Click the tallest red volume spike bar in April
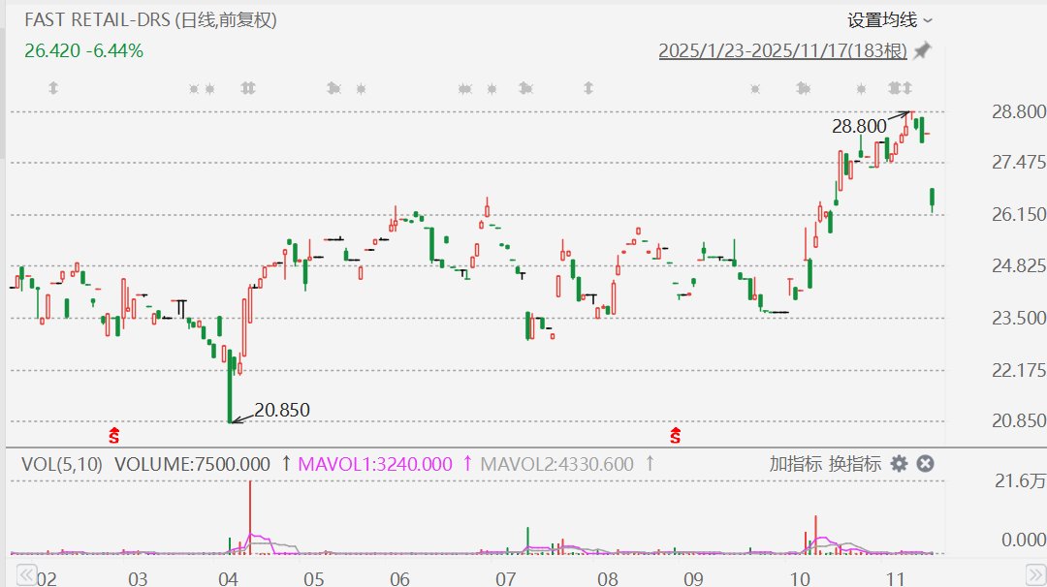1047x587 pixels. tap(250, 516)
